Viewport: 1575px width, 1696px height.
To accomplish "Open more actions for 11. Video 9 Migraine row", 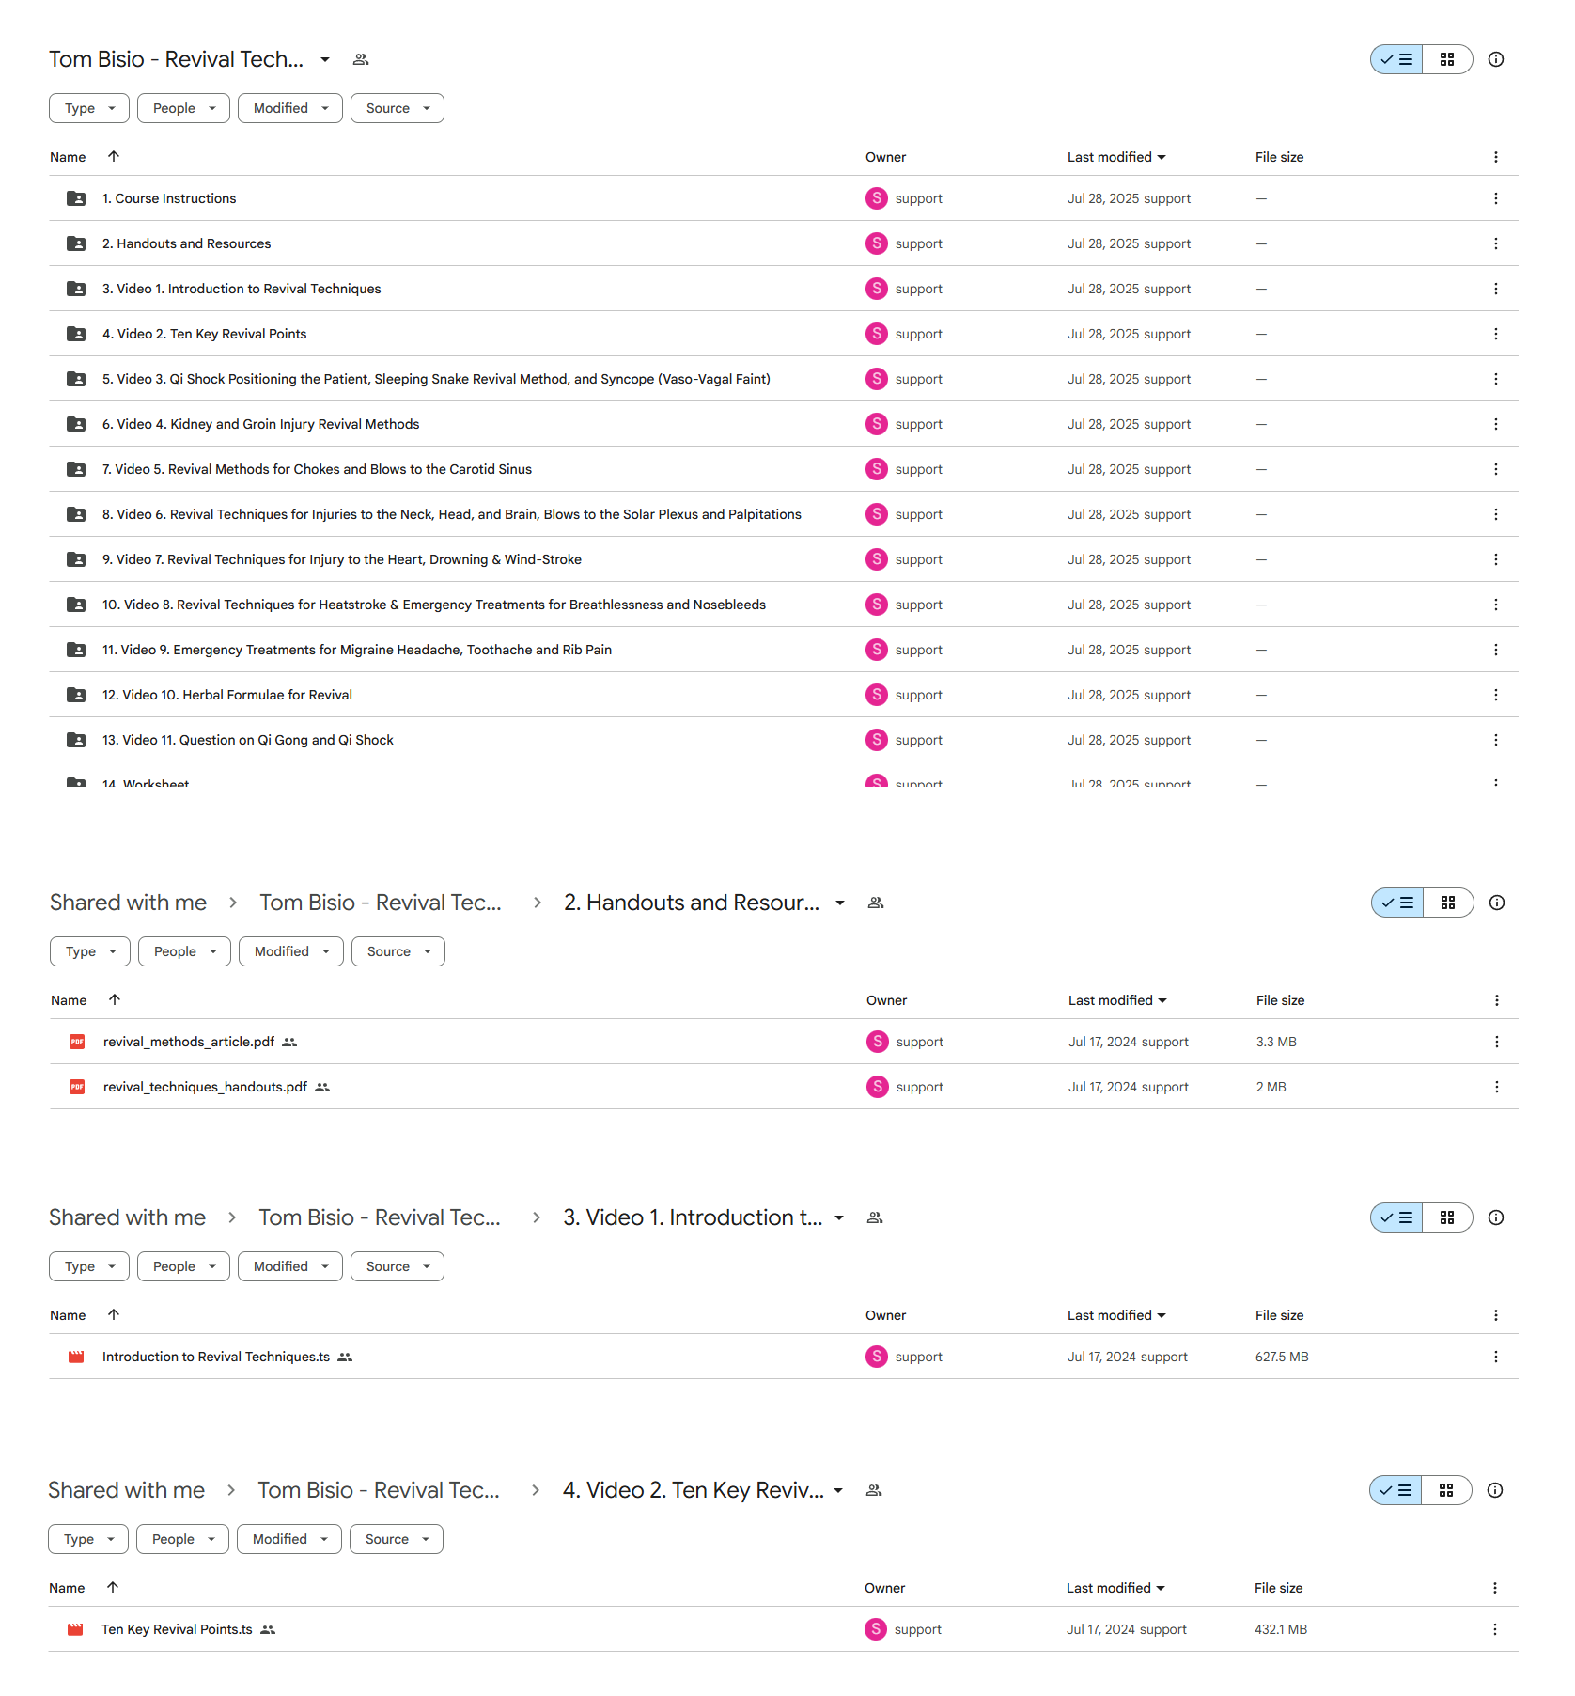I will pos(1496,650).
